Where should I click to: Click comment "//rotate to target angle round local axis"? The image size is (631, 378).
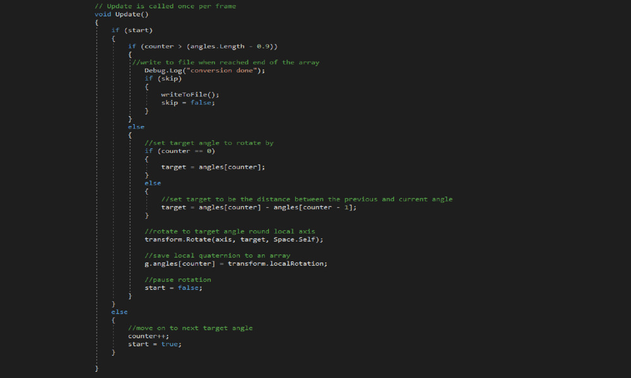click(230, 231)
